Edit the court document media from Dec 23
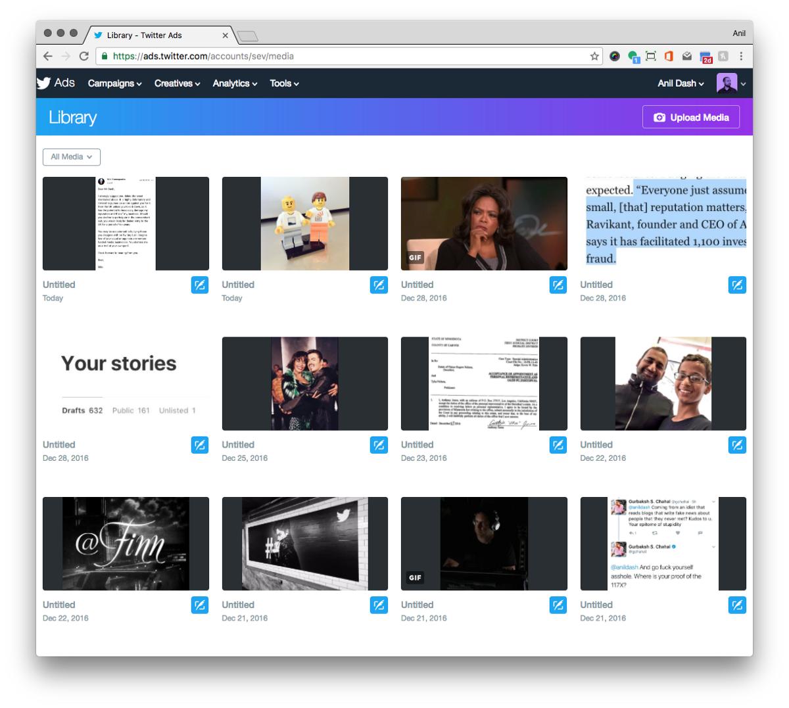 [x=558, y=445]
